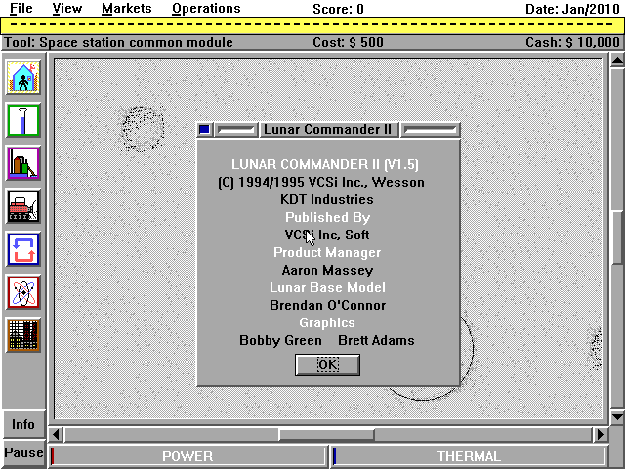Click 'Tool: Space station common module' text
This screenshot has height=469, width=625.
pos(118,42)
